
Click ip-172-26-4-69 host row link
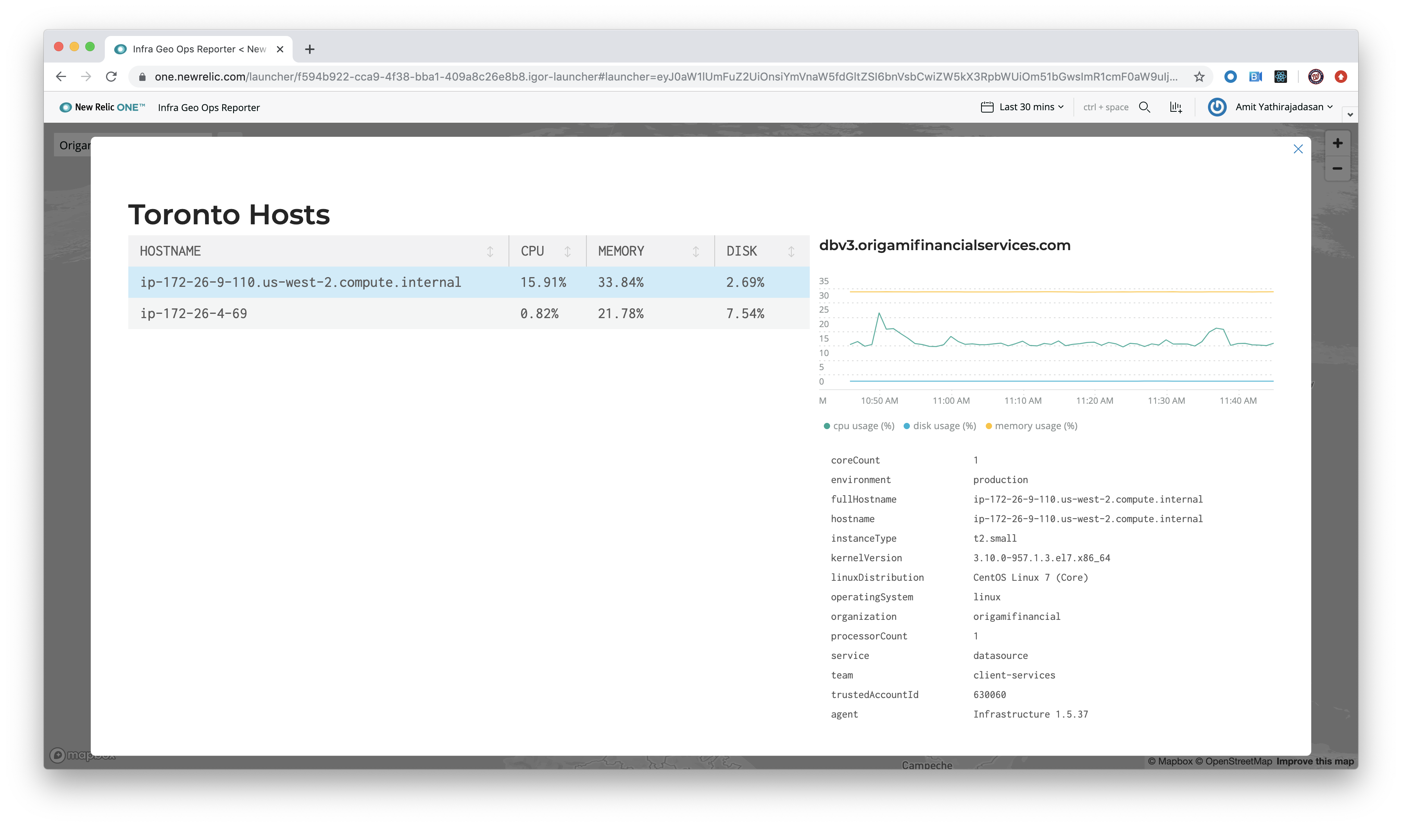(x=193, y=313)
